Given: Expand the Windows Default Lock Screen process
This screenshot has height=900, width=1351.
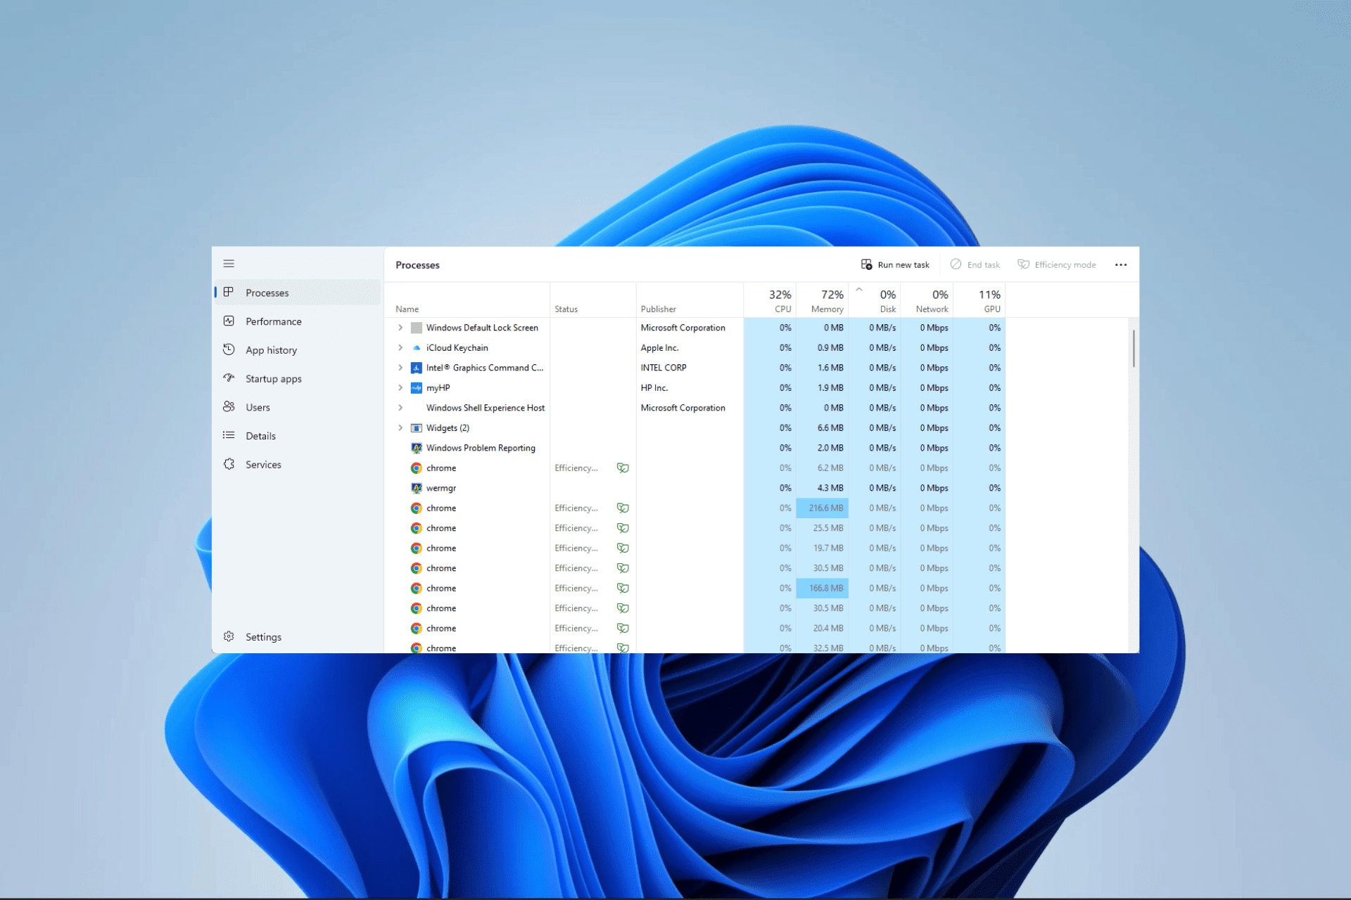Looking at the screenshot, I should [400, 328].
